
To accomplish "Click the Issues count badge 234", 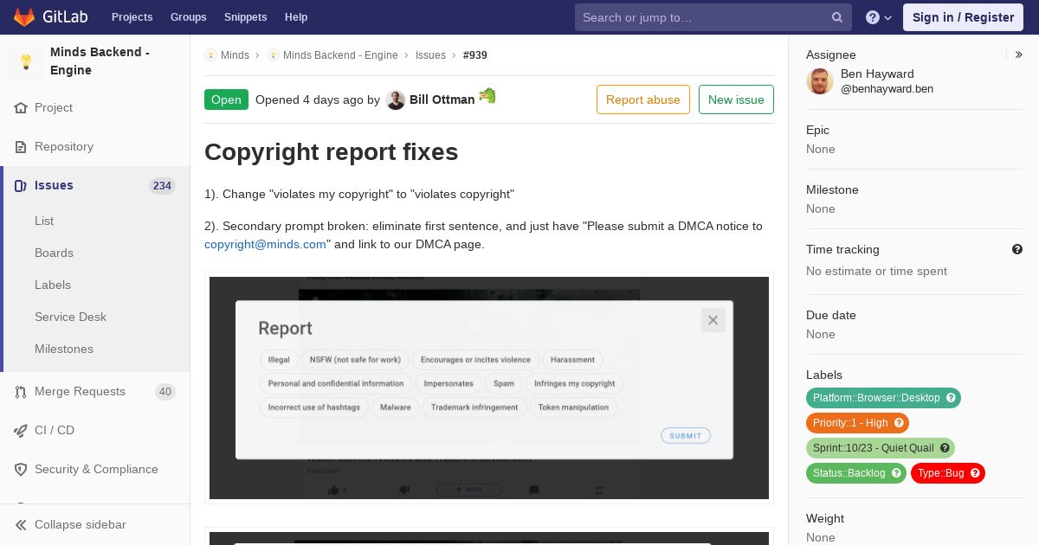I will (162, 186).
